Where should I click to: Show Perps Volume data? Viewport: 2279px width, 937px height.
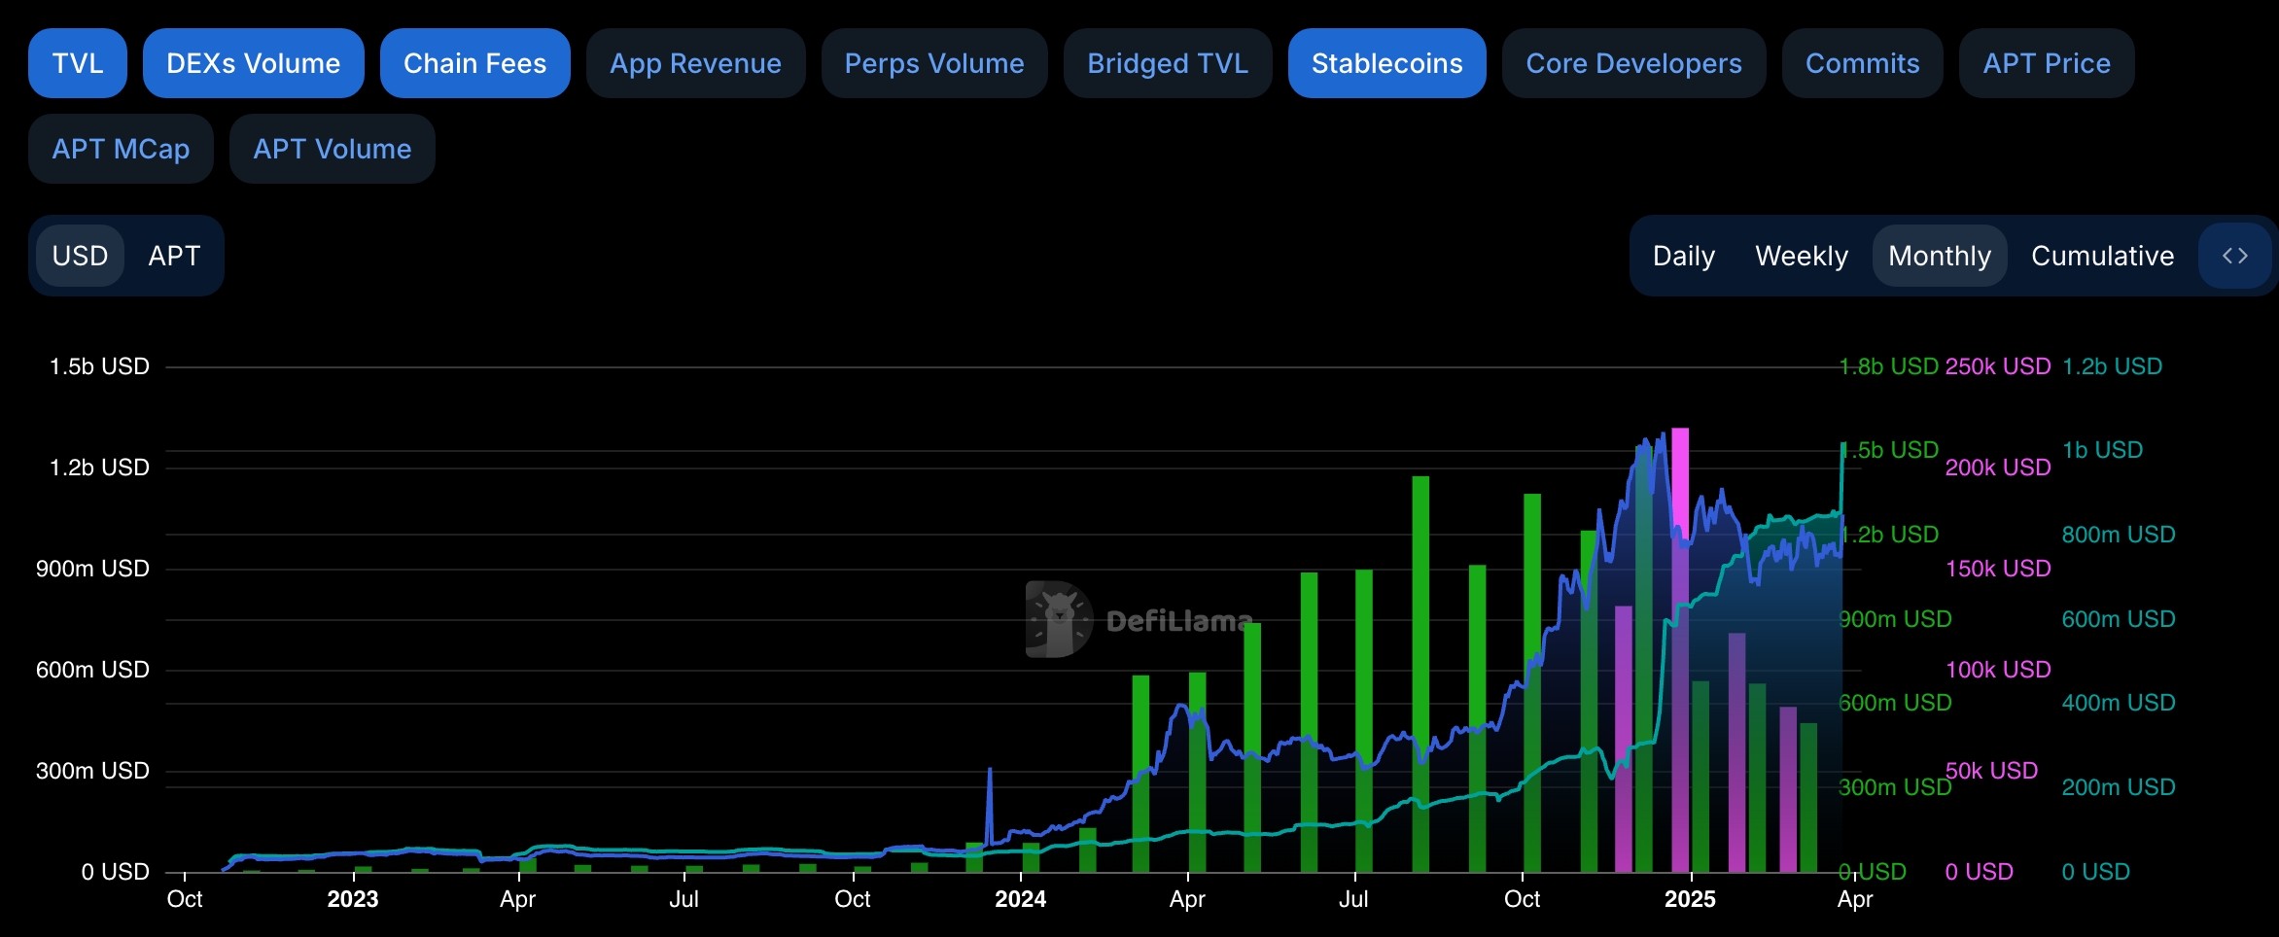coord(934,62)
